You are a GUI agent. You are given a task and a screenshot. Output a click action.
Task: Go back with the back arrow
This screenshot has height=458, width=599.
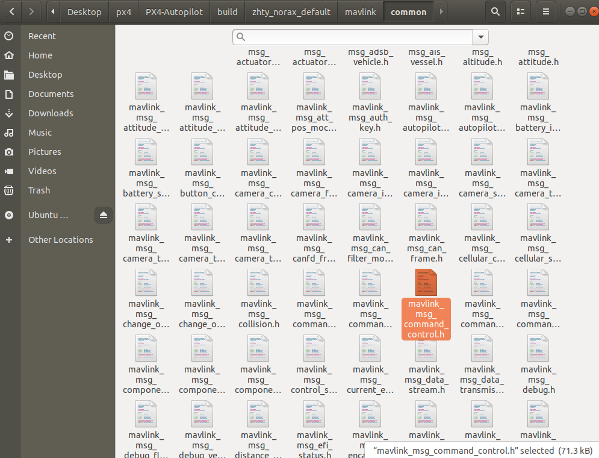tap(12, 11)
